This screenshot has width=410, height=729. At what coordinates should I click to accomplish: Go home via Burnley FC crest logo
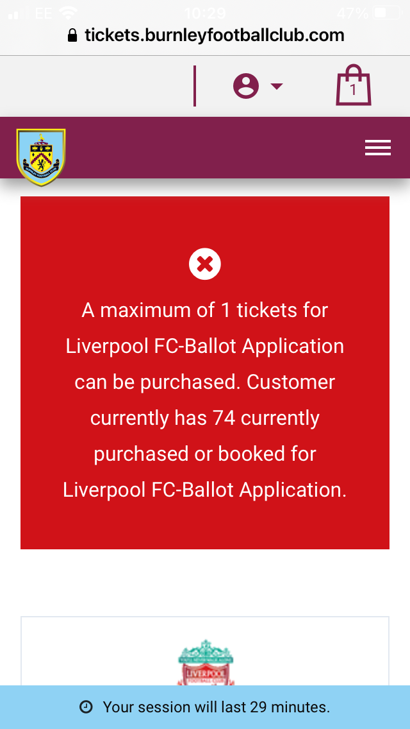pos(41,157)
